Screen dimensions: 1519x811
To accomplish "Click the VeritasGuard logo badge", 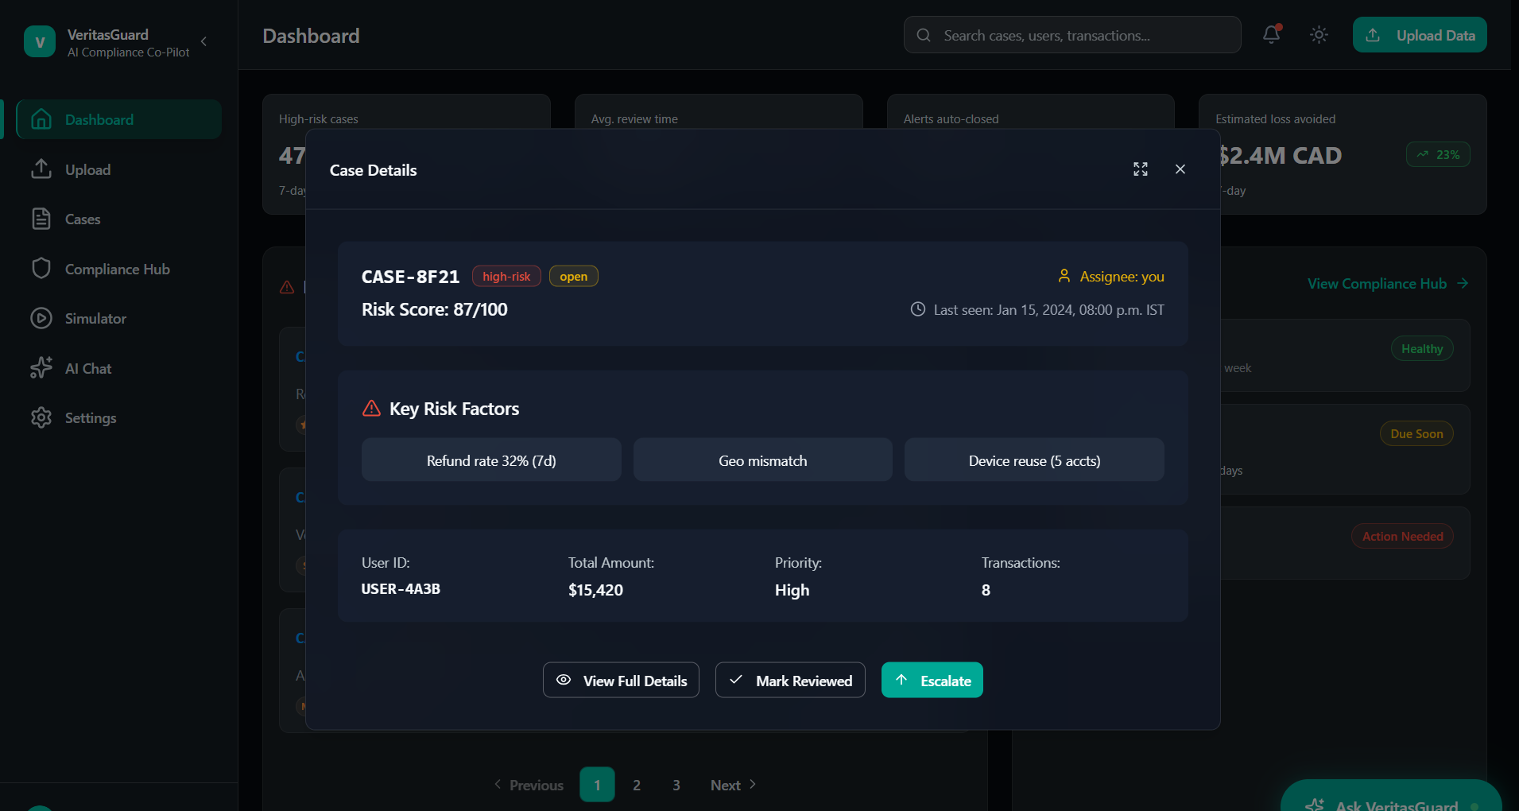I will pyautogui.click(x=40, y=41).
